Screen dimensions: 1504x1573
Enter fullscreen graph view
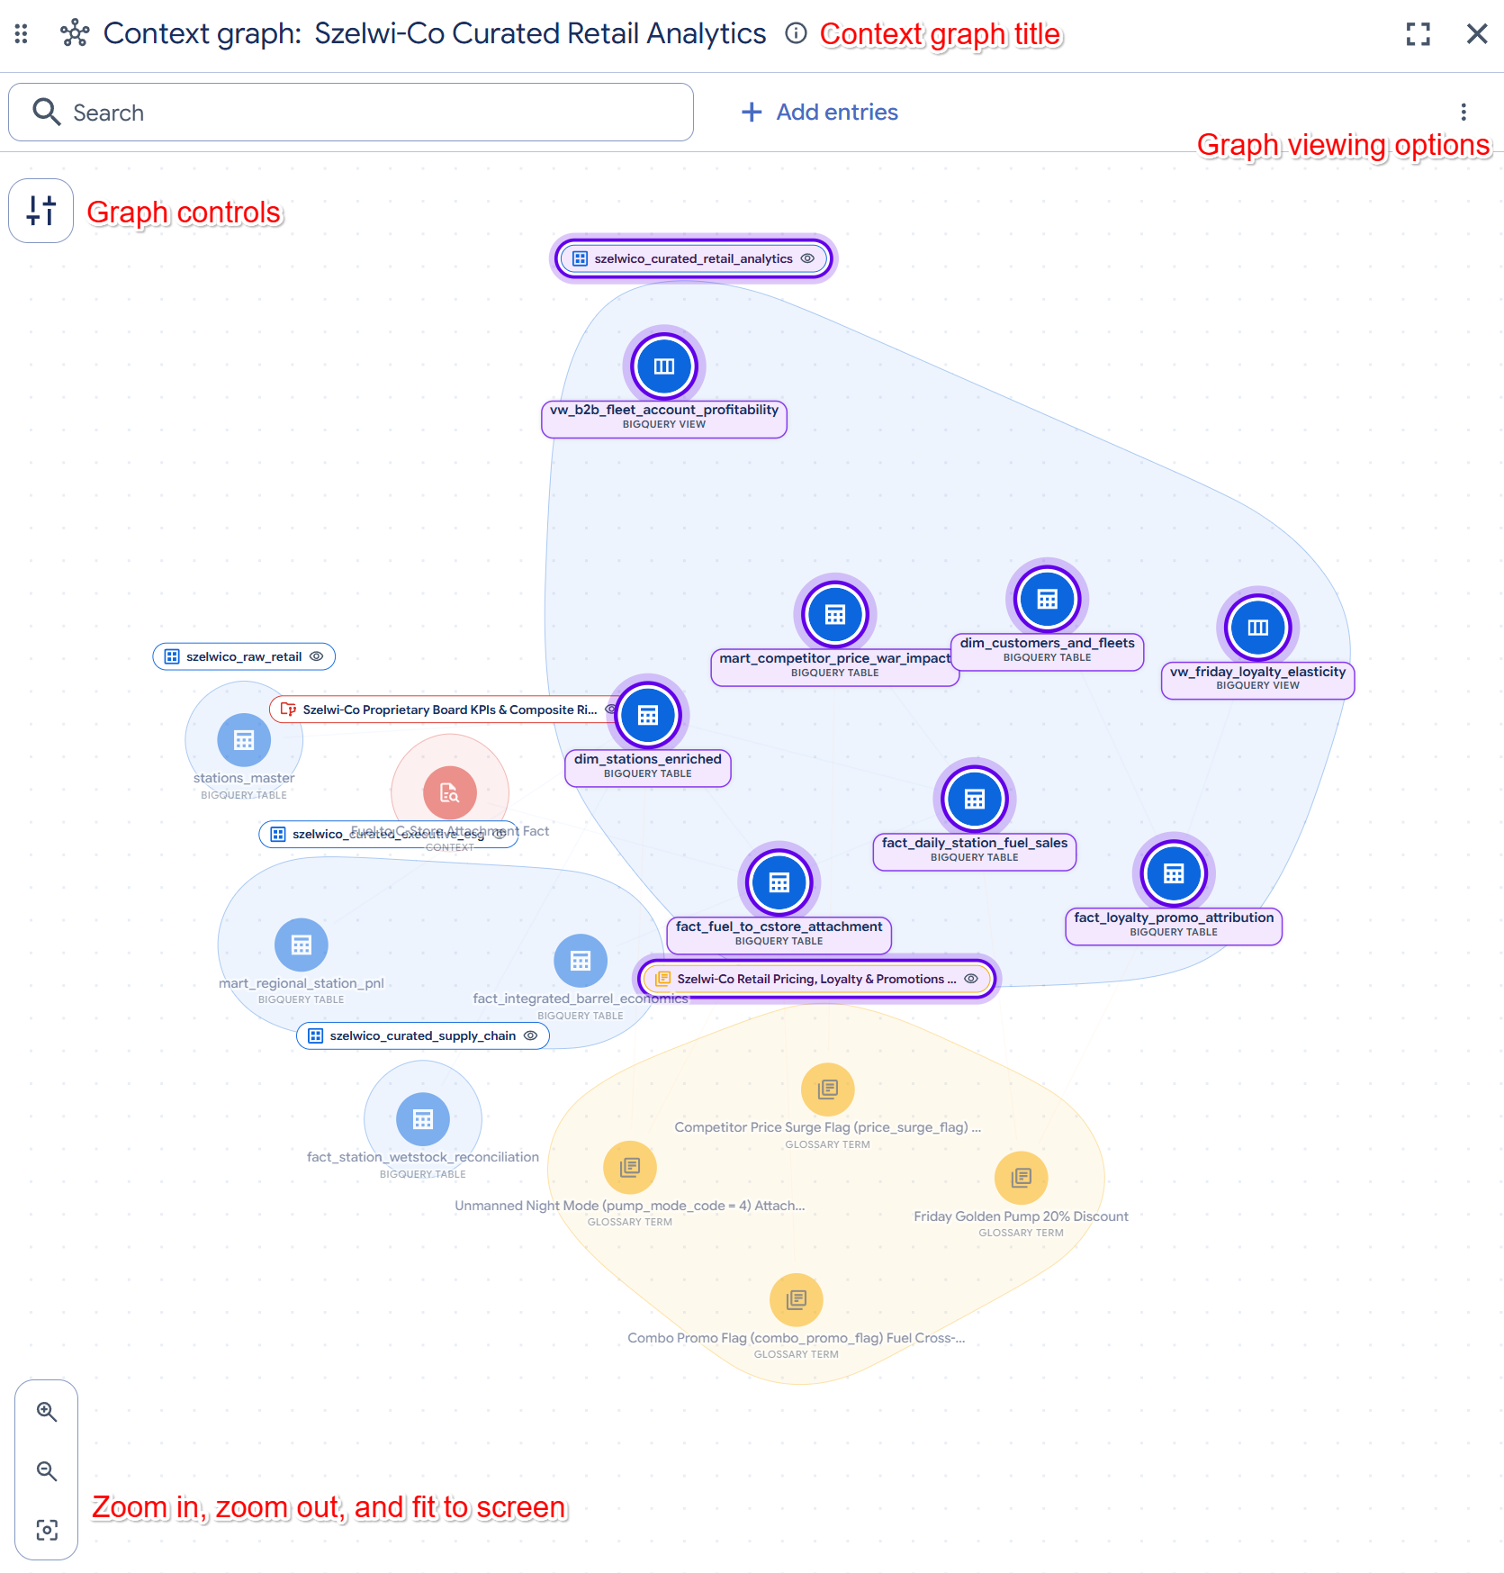[1418, 34]
